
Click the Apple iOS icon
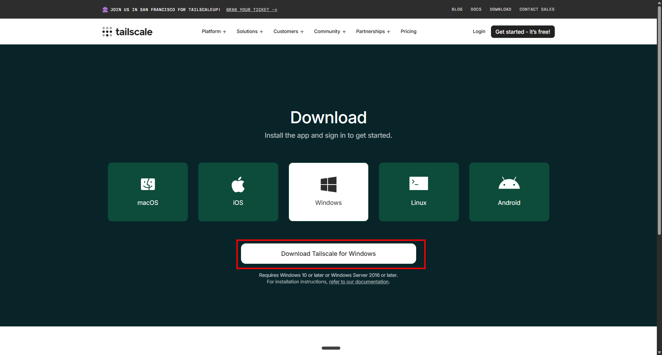pos(238,184)
